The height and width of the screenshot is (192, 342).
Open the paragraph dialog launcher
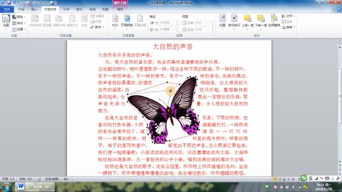214,36
